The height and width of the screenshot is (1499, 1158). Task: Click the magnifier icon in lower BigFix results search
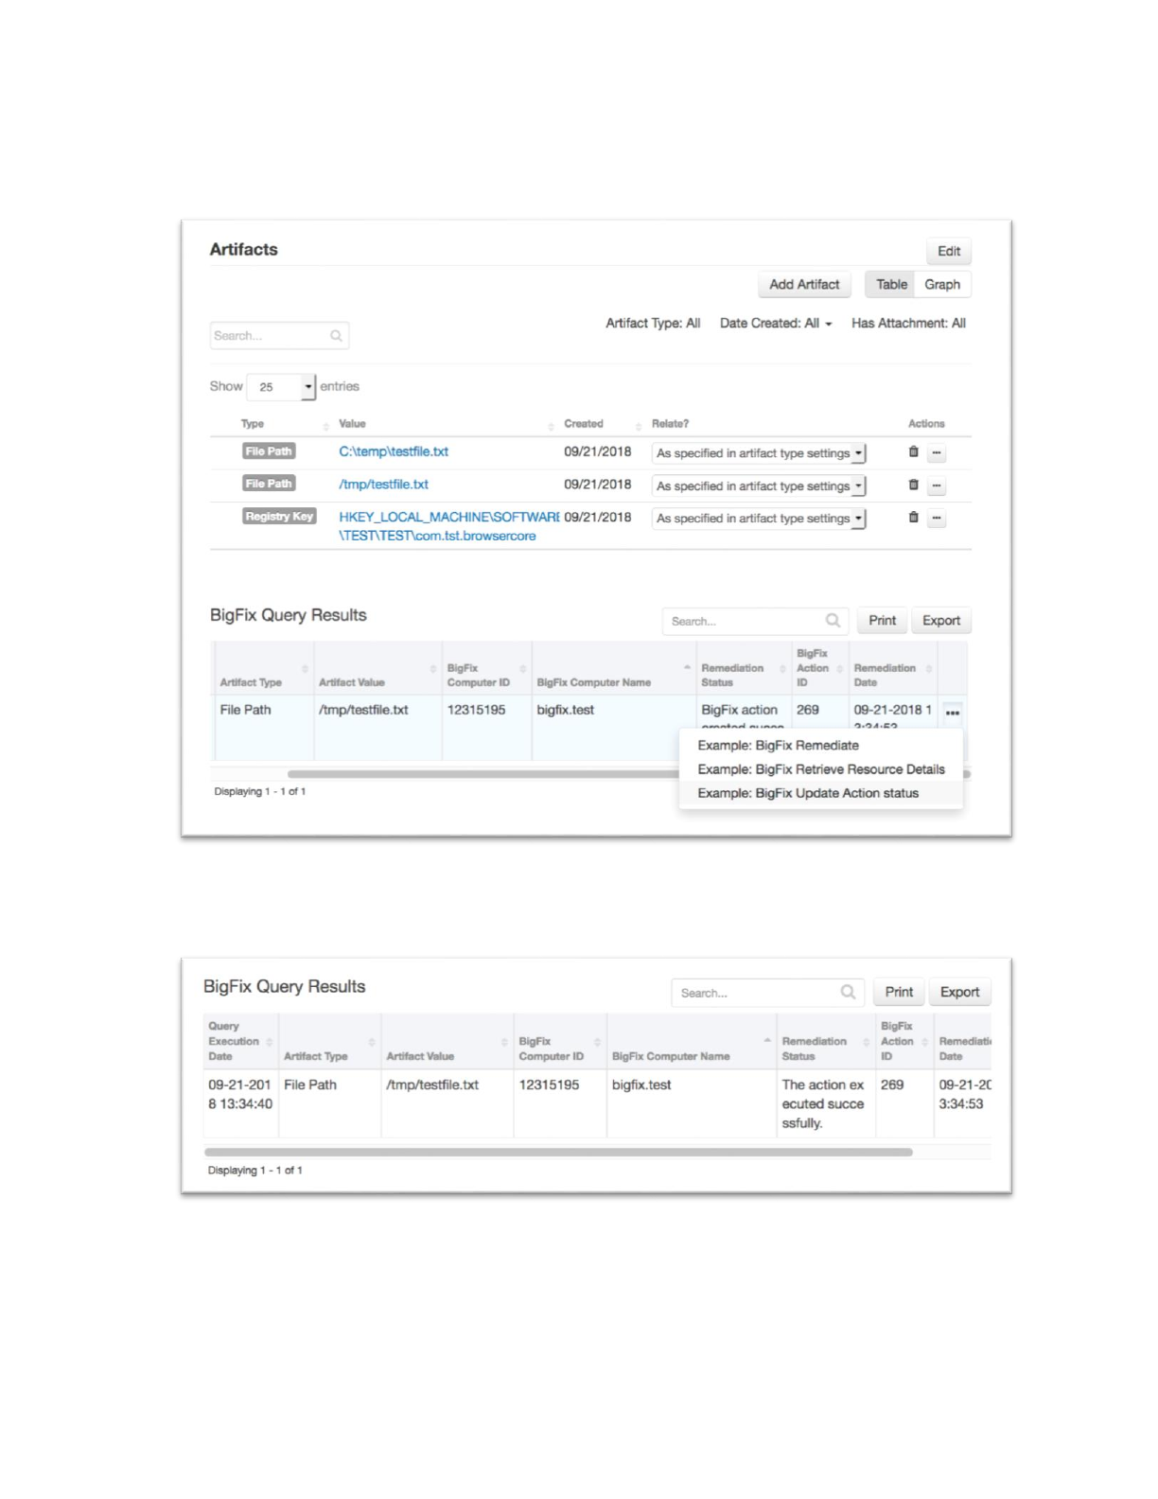coord(848,992)
